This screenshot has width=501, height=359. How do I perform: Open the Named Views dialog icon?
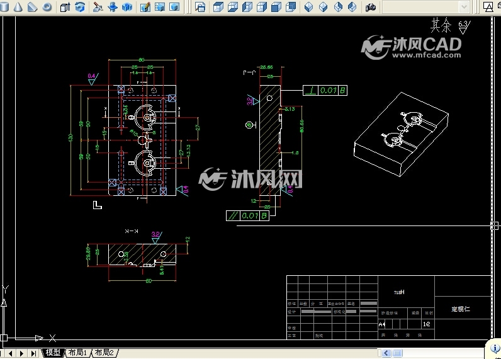200,7
